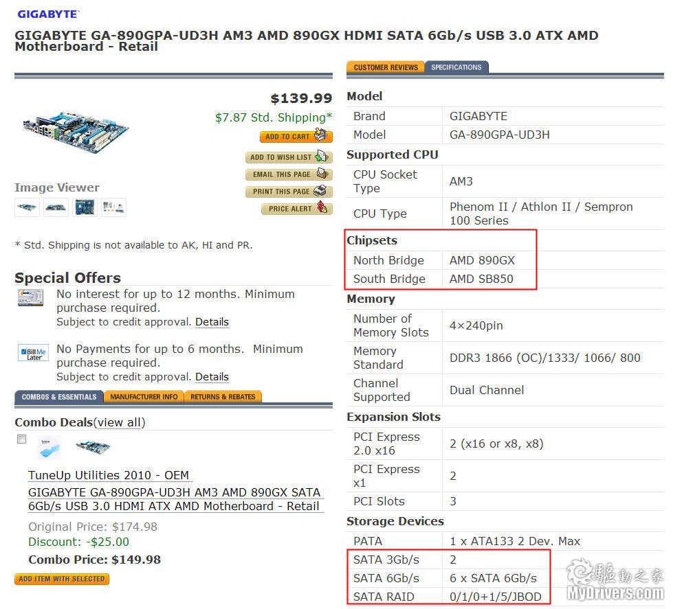Switch to Customer Reviews tab

click(x=386, y=67)
